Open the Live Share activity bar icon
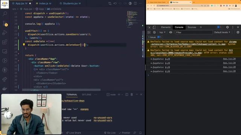 pos(5,79)
